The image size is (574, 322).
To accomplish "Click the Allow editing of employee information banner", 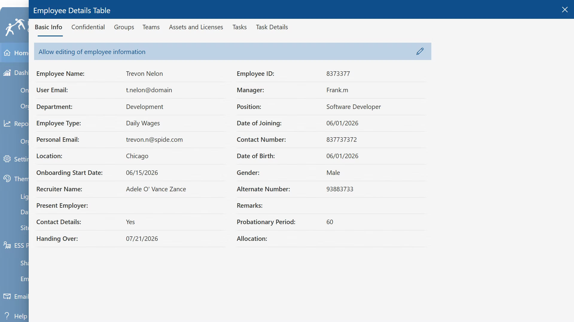I will [x=233, y=51].
